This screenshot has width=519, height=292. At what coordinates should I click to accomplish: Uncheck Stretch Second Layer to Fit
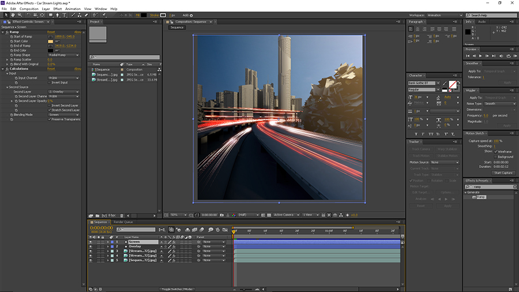tap(50, 110)
